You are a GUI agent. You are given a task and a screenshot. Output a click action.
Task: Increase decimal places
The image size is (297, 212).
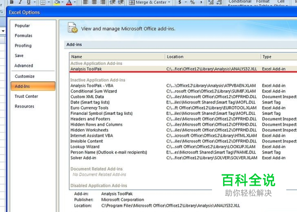coord(211,2)
